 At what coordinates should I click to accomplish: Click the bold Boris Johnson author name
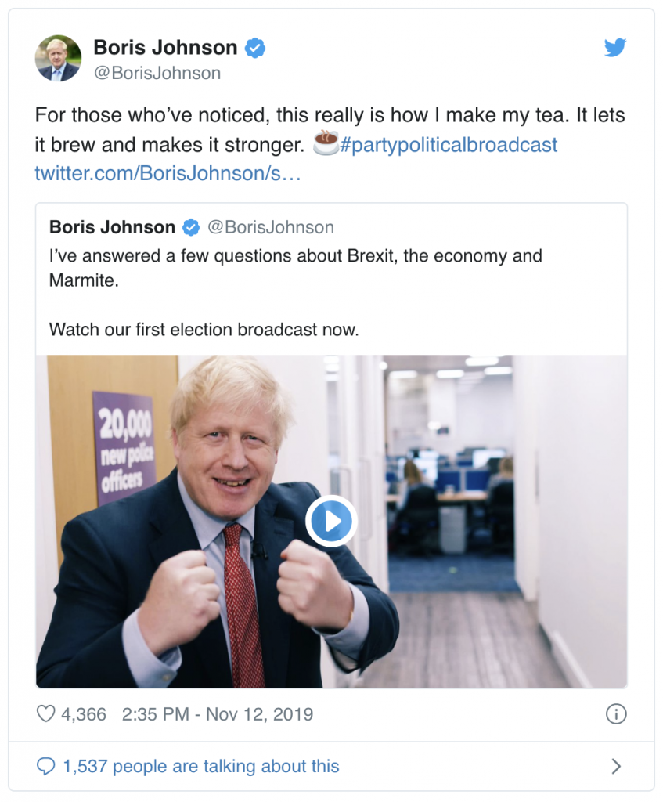(166, 48)
